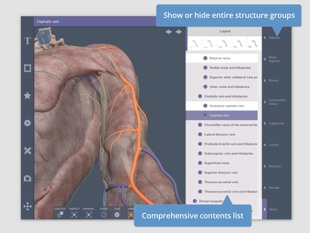The height and width of the screenshot is (233, 310).
Task: Expand the Bones group arrow
Action: pyautogui.click(x=265, y=80)
